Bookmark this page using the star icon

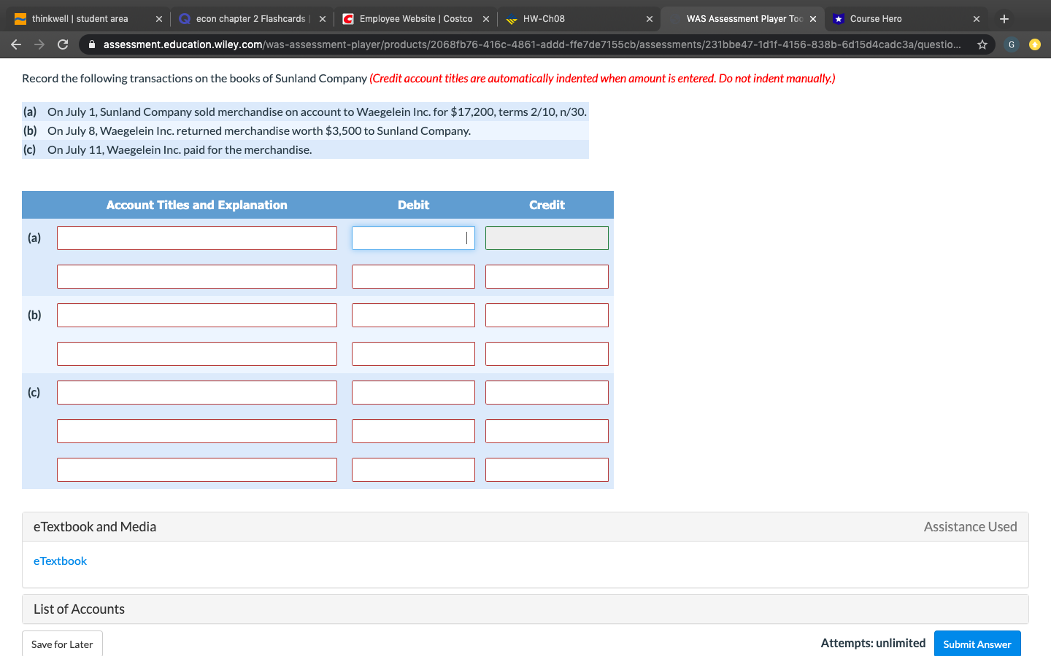pos(982,44)
